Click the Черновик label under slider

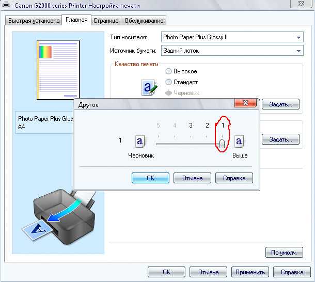point(141,155)
